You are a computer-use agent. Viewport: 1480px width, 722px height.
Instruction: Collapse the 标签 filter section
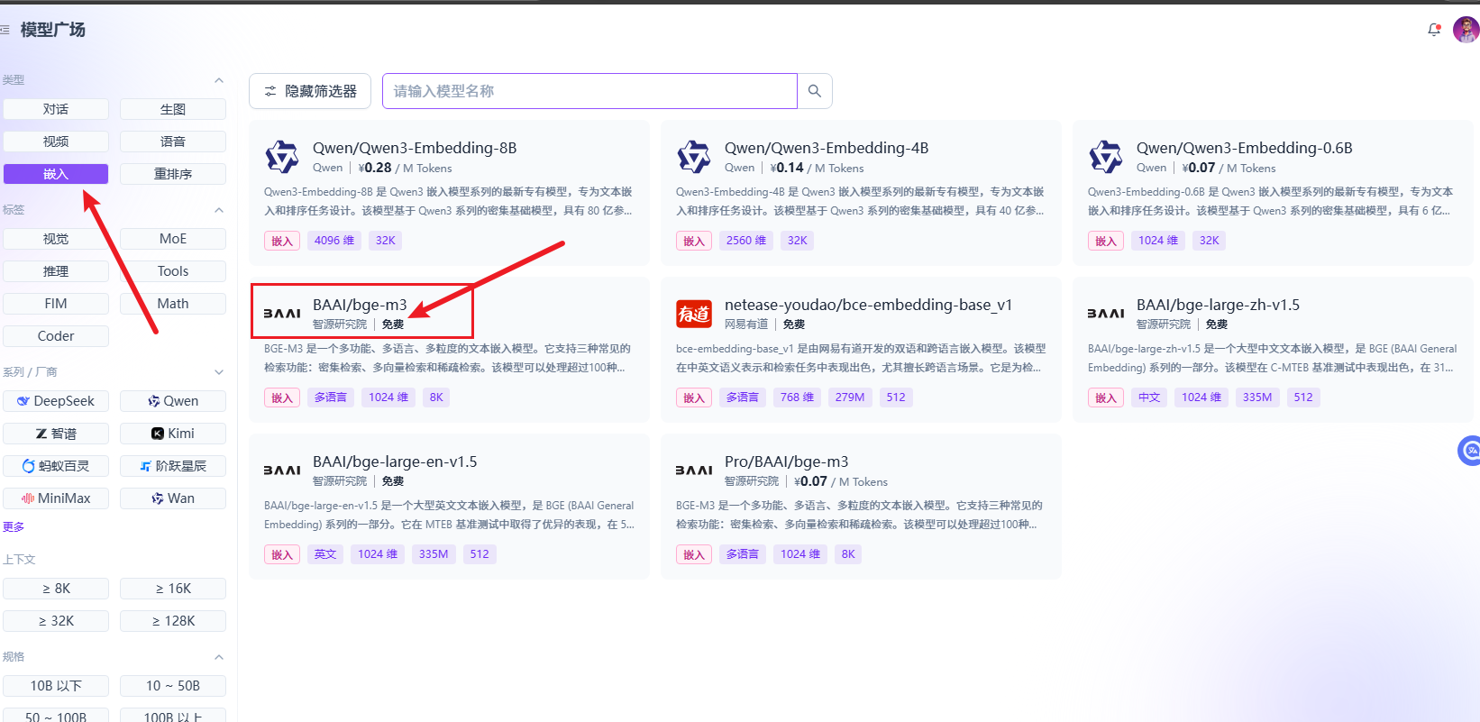(x=218, y=210)
